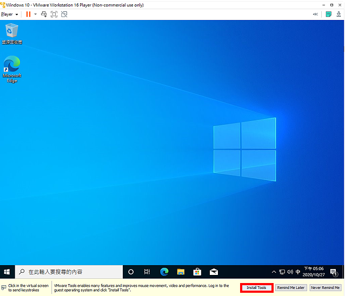Open the Player menu

pyautogui.click(x=9, y=14)
